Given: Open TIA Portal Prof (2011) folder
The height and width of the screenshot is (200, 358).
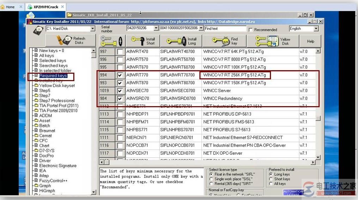Looking at the screenshot, I should point(59,105).
